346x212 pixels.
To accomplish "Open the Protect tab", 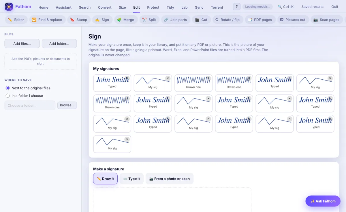I will tap(153, 7).
